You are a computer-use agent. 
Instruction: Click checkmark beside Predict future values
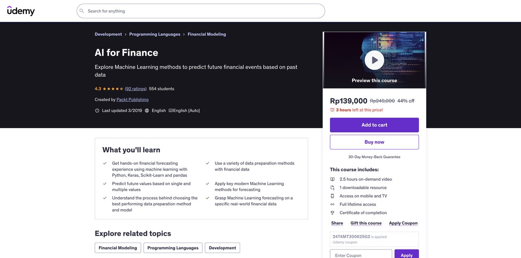coord(105,184)
